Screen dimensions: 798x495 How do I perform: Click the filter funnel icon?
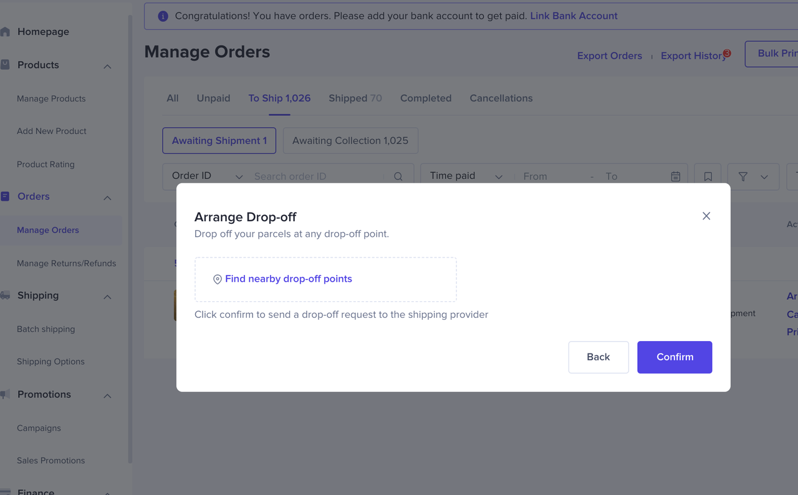point(743,176)
